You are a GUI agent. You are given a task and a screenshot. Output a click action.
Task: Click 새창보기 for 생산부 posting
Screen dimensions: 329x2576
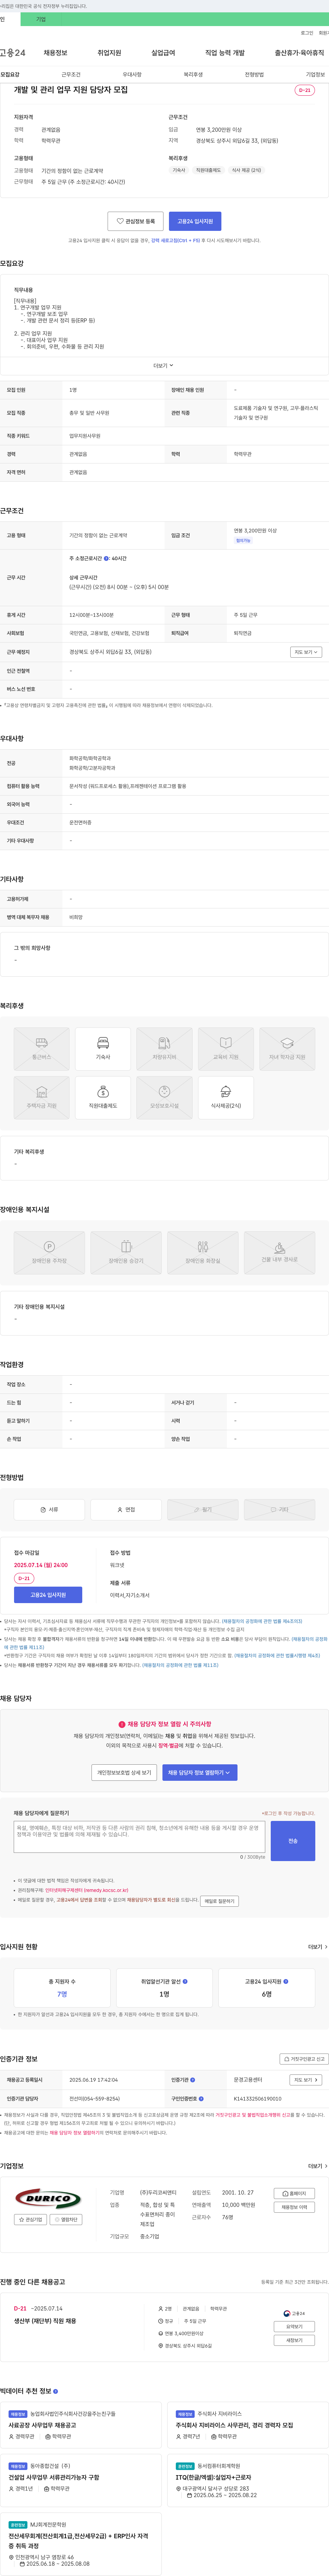[294, 2340]
